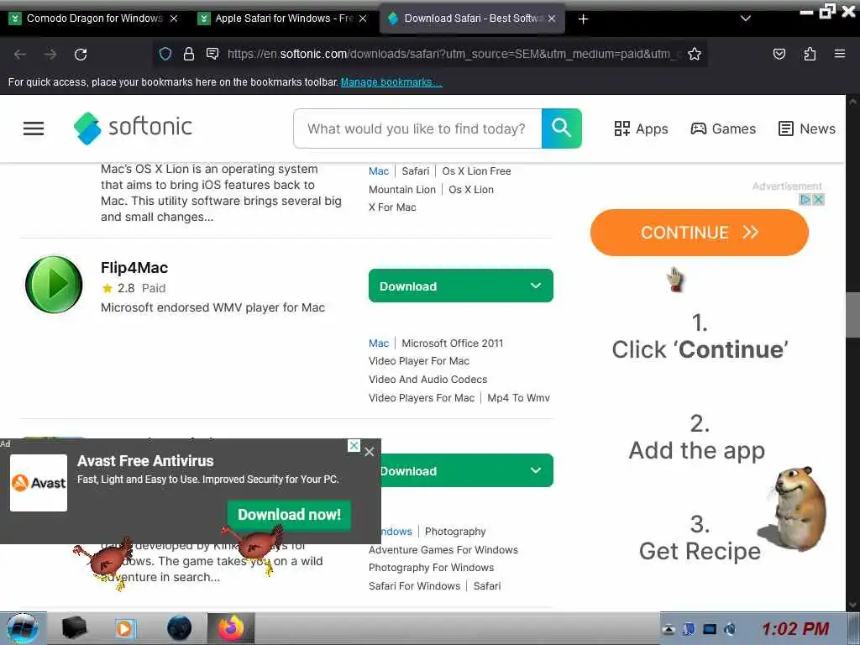Click the AdChoices triangle icon in sidebar
Image resolution: width=860 pixels, height=645 pixels.
[805, 200]
